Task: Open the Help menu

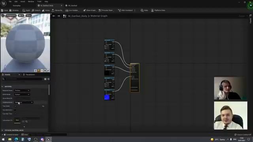Action: coord(46,2)
